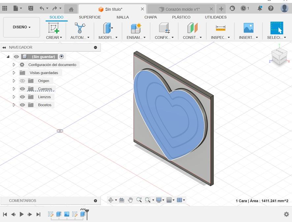Click the Inspect measure ruler icon
The height and width of the screenshot is (222, 292).
click(x=220, y=28)
